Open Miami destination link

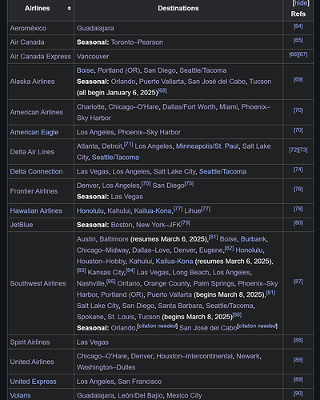(x=228, y=106)
